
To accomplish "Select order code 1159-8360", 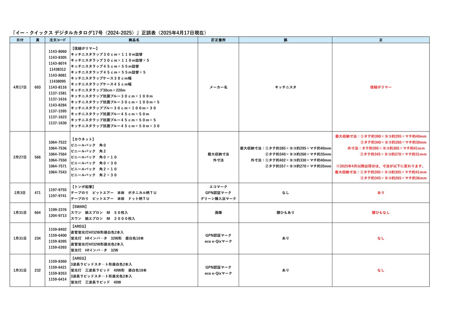I will tap(57, 261).
